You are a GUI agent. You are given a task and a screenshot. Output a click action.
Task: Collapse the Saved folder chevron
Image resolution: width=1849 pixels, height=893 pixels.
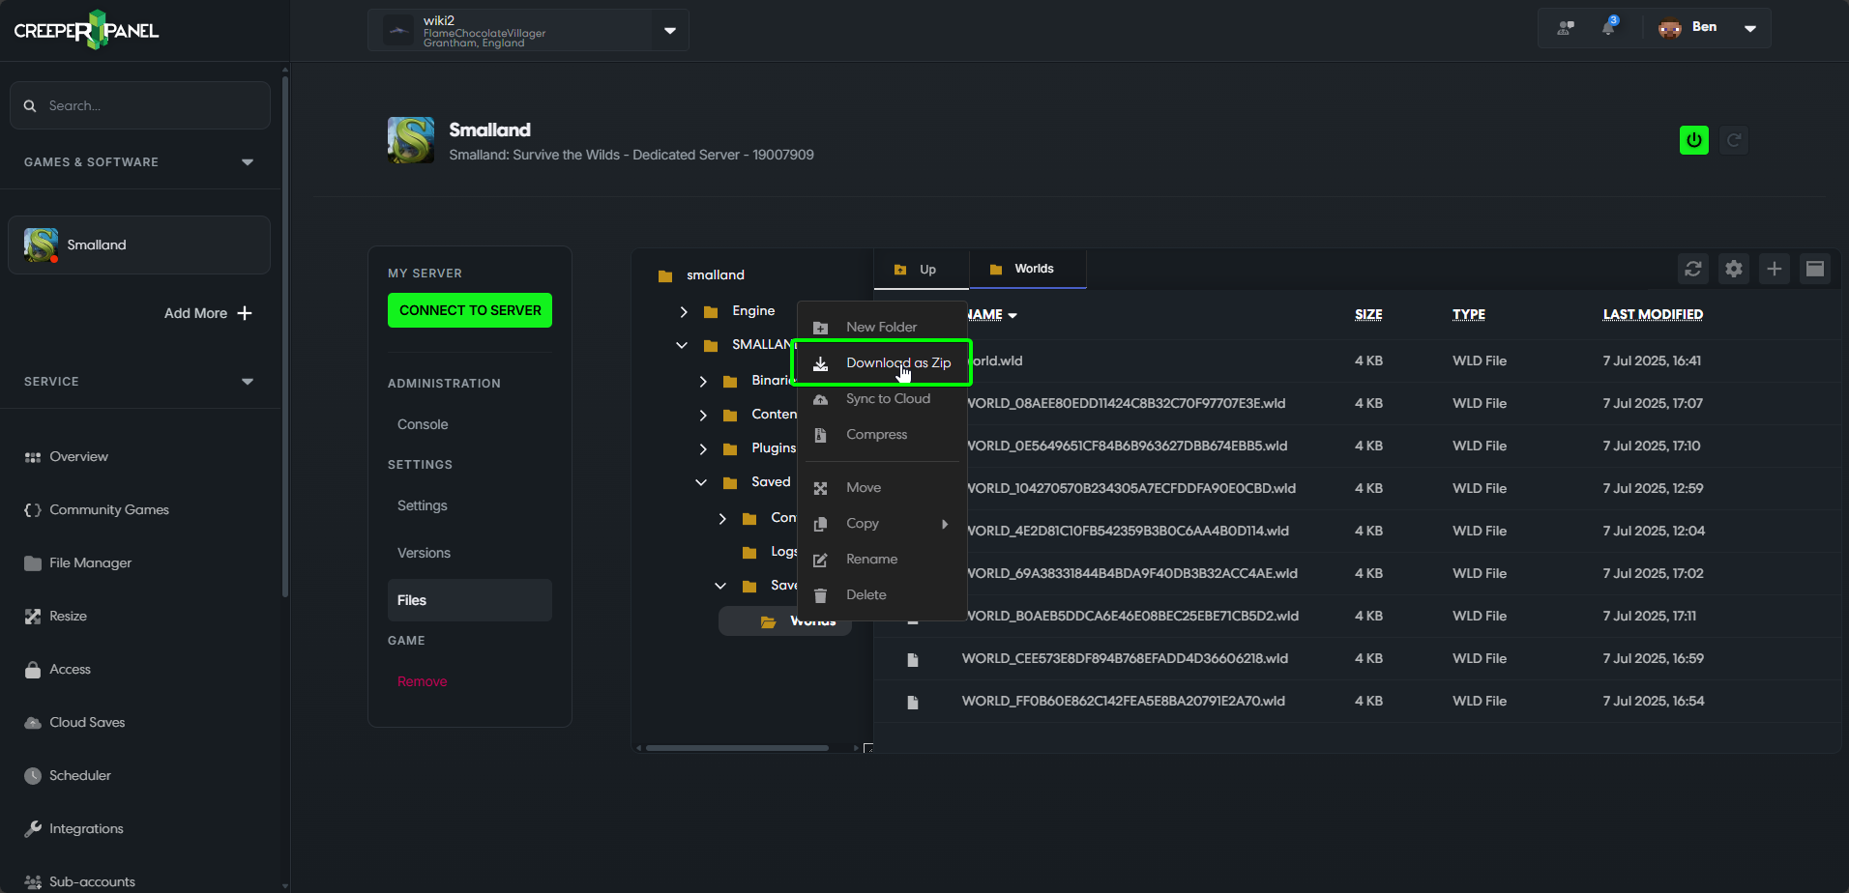click(701, 482)
